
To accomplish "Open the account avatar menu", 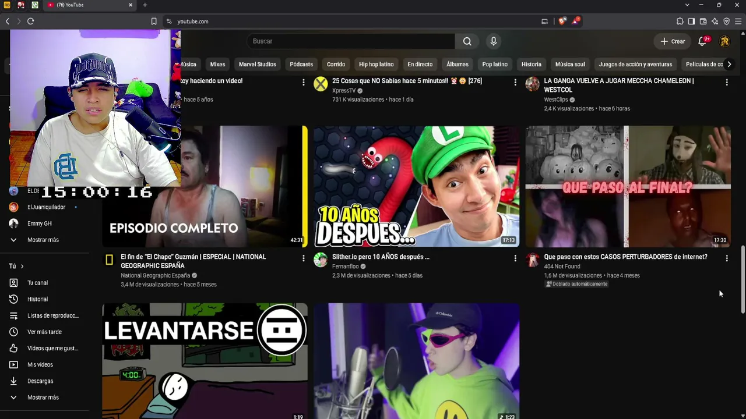I will coord(724,41).
